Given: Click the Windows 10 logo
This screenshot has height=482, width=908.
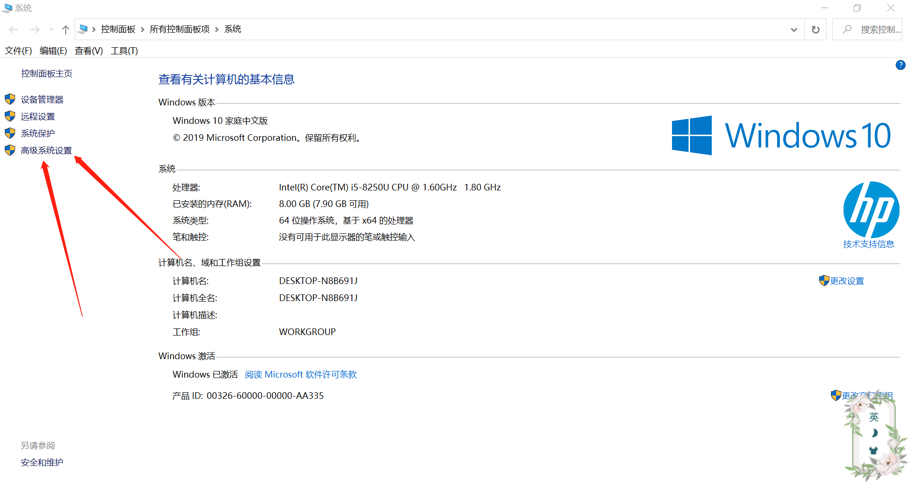Looking at the screenshot, I should click(781, 136).
